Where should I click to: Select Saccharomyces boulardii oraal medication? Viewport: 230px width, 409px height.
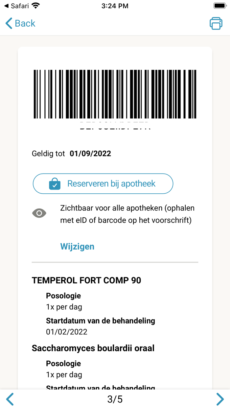coord(93,348)
